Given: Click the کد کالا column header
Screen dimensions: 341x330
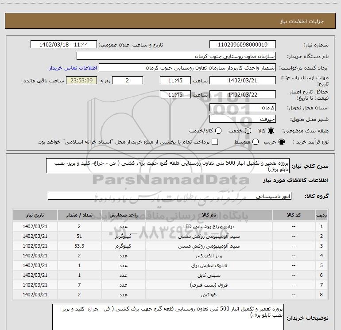Looking at the screenshot, I should [x=294, y=215].
